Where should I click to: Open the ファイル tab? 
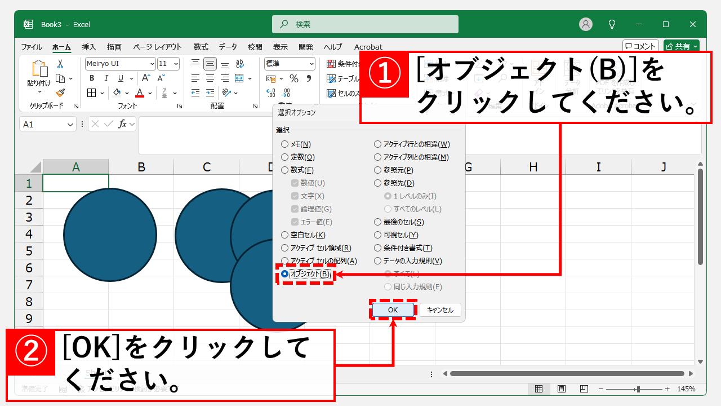click(32, 47)
